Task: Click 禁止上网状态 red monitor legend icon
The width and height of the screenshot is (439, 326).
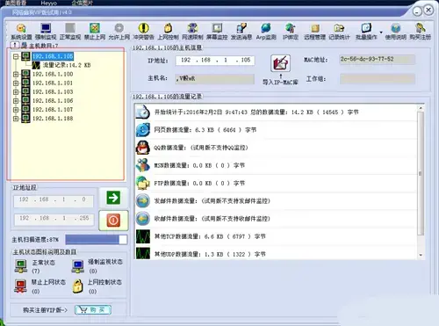Action: click(20, 286)
